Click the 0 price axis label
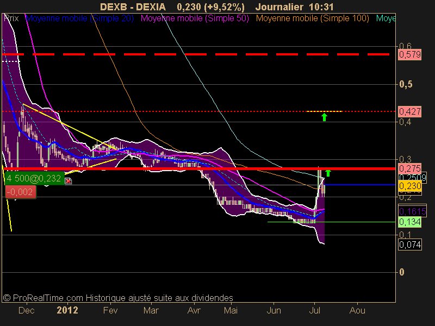This screenshot has width=435, height=326. 402,272
